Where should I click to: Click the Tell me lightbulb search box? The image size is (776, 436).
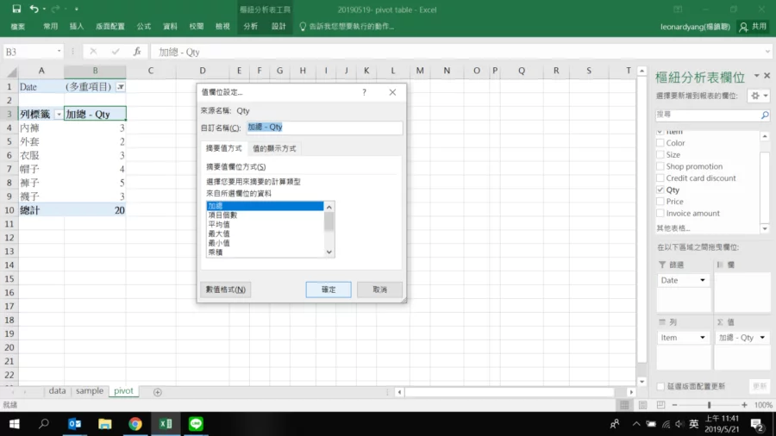coord(347,27)
